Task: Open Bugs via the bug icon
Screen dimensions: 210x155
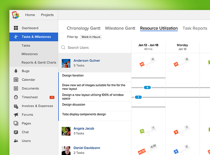Action: tap(16, 71)
